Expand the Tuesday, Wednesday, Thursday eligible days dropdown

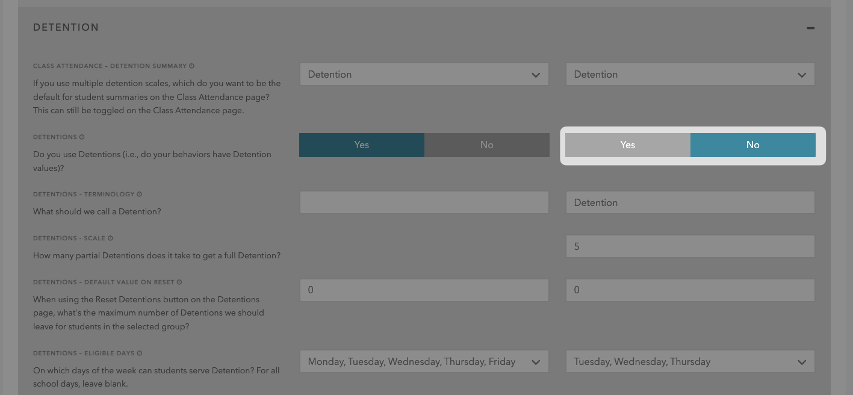[690, 362]
